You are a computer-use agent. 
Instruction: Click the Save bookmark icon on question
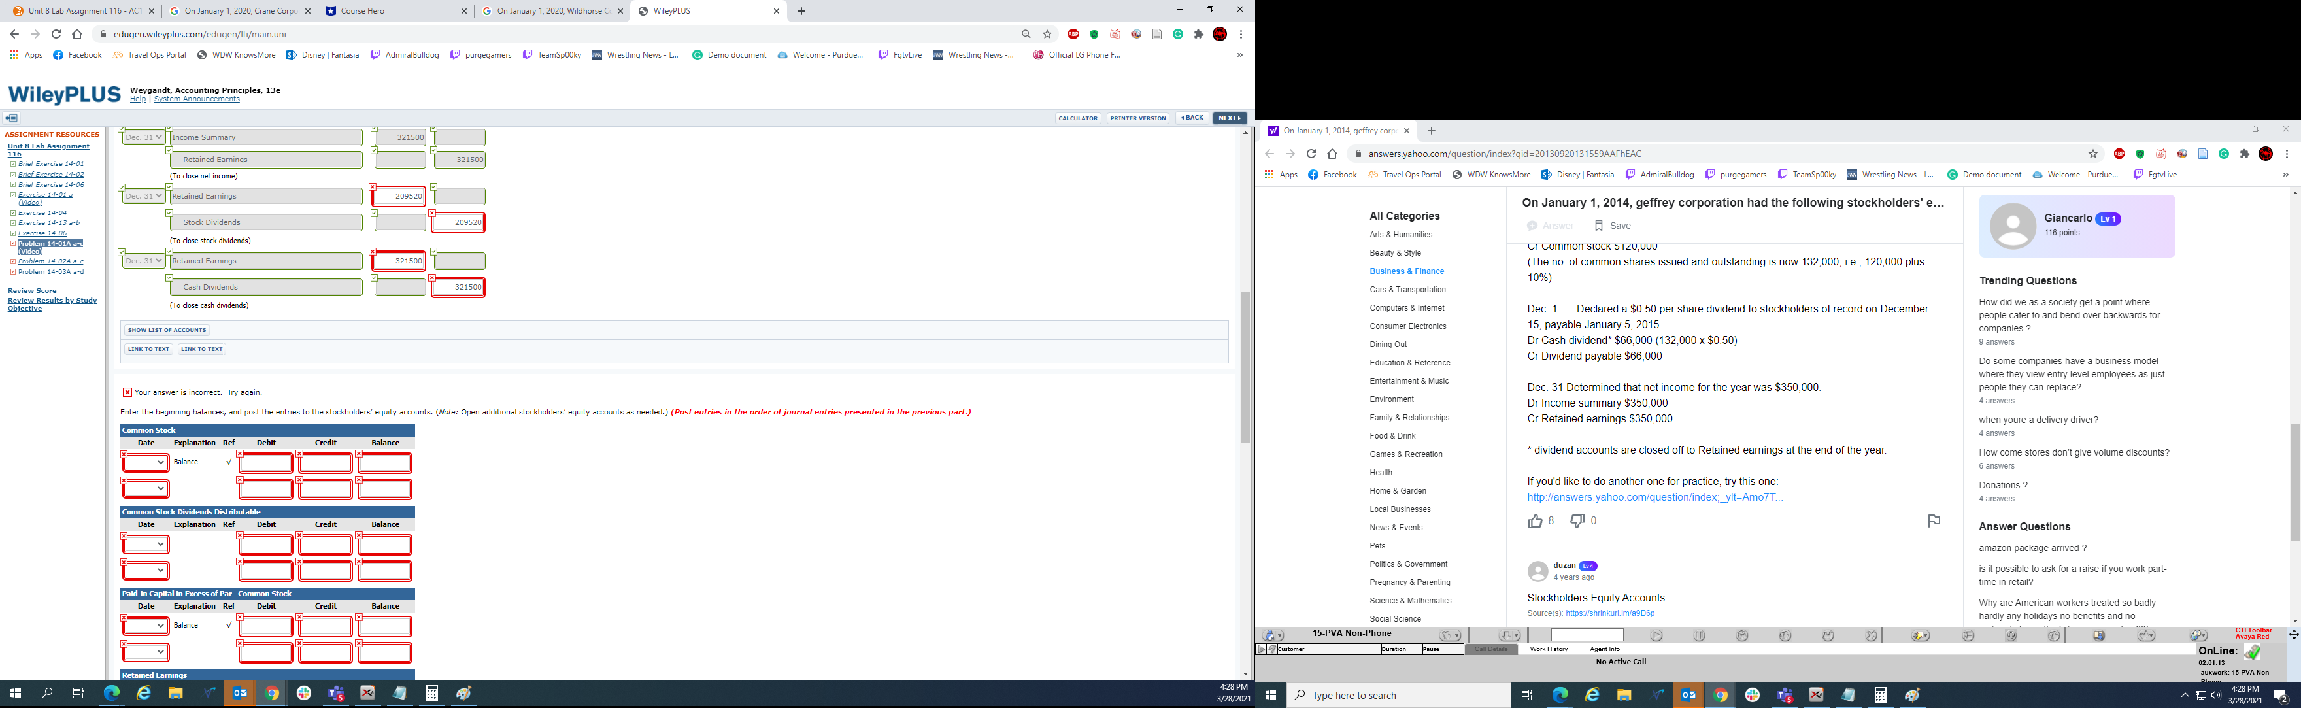click(x=1599, y=226)
